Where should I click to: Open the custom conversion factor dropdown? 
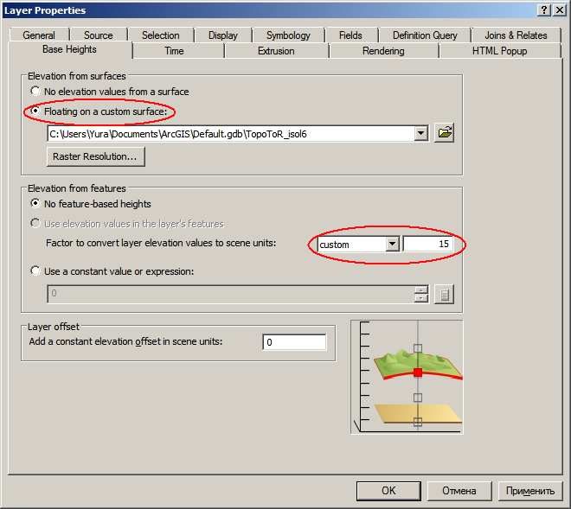click(392, 245)
